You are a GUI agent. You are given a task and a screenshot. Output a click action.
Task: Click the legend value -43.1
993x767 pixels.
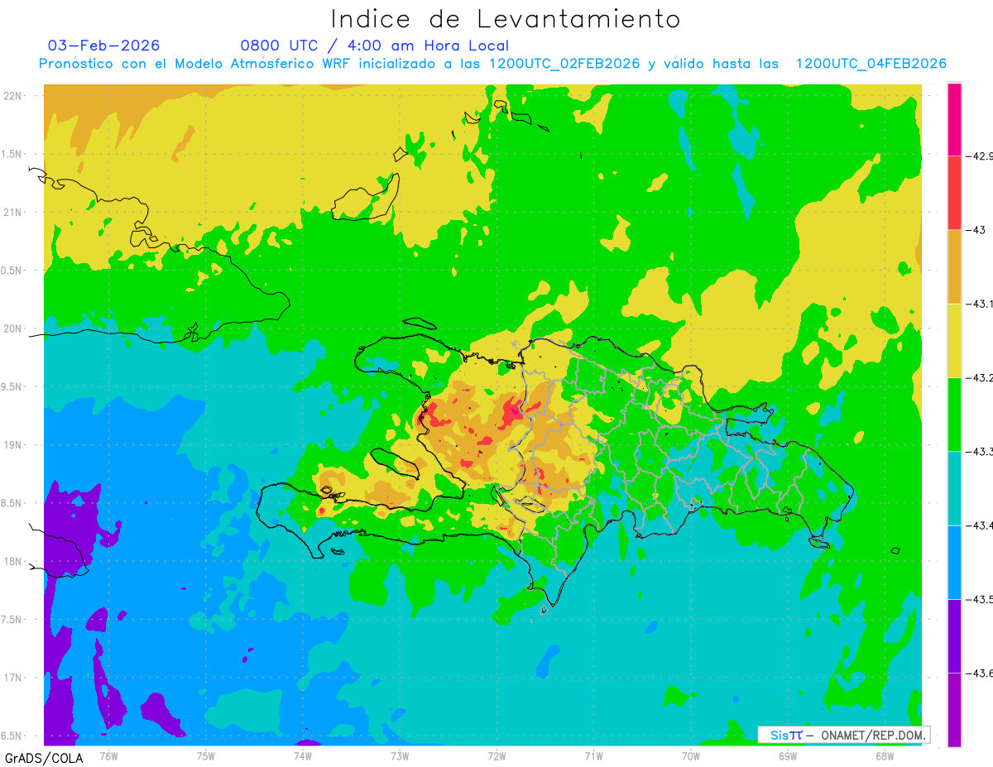point(980,304)
